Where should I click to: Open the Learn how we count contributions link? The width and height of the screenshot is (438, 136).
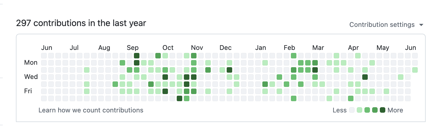pyautogui.click(x=91, y=110)
